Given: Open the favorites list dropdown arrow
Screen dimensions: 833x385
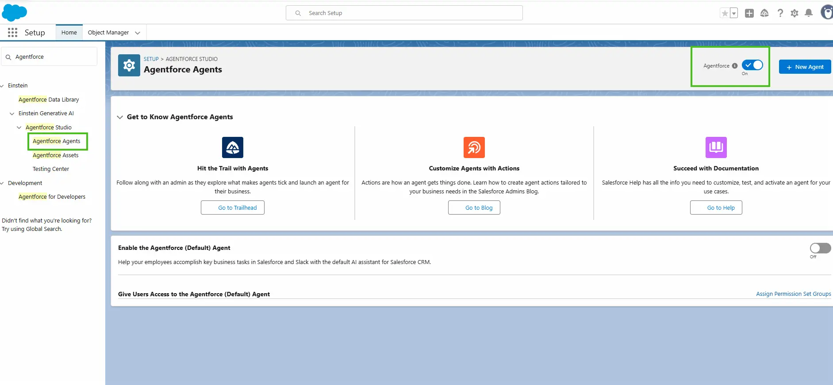Looking at the screenshot, I should [x=734, y=13].
